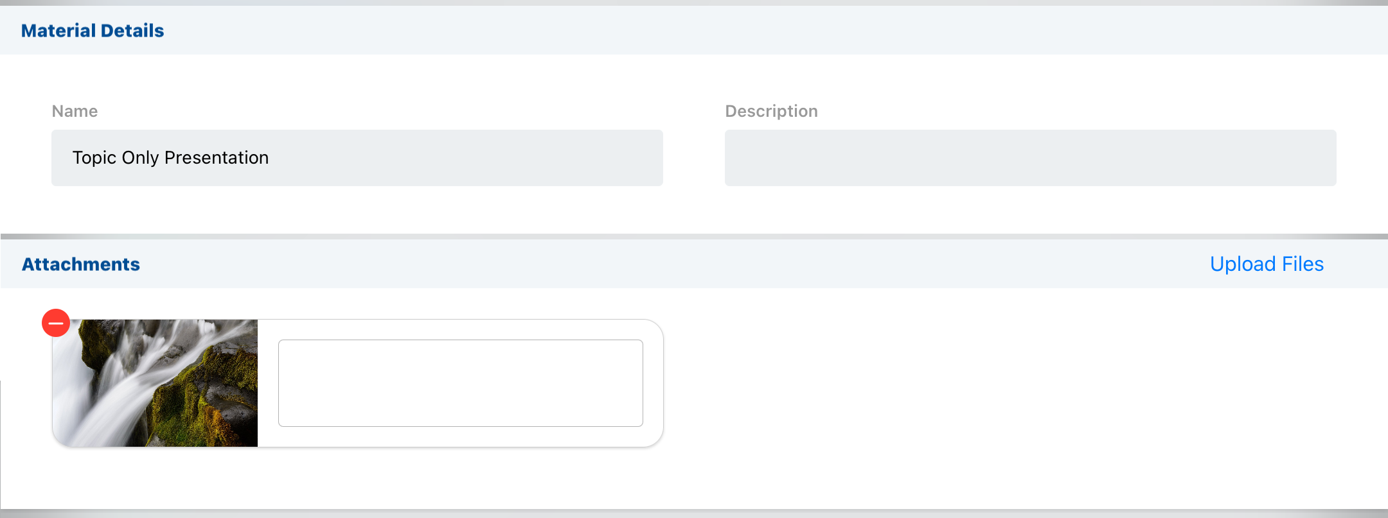1388x518 pixels.
Task: Select the Material Details heading
Action: pyautogui.click(x=93, y=30)
